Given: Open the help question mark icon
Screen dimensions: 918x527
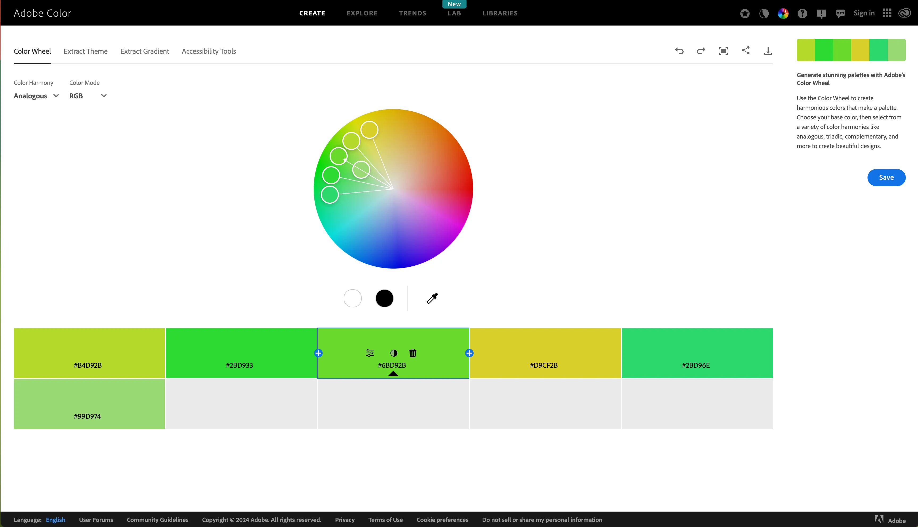Looking at the screenshot, I should pos(802,13).
